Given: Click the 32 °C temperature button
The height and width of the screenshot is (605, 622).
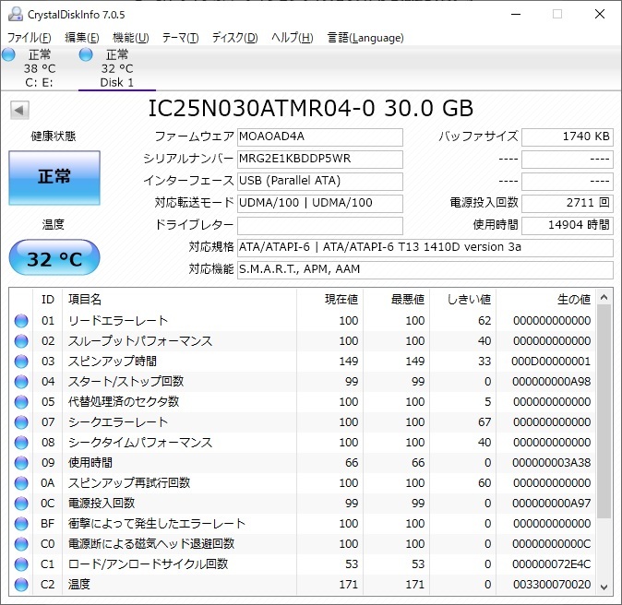Looking at the screenshot, I should [x=54, y=257].
